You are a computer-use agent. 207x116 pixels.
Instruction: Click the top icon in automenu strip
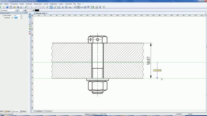(29, 14)
